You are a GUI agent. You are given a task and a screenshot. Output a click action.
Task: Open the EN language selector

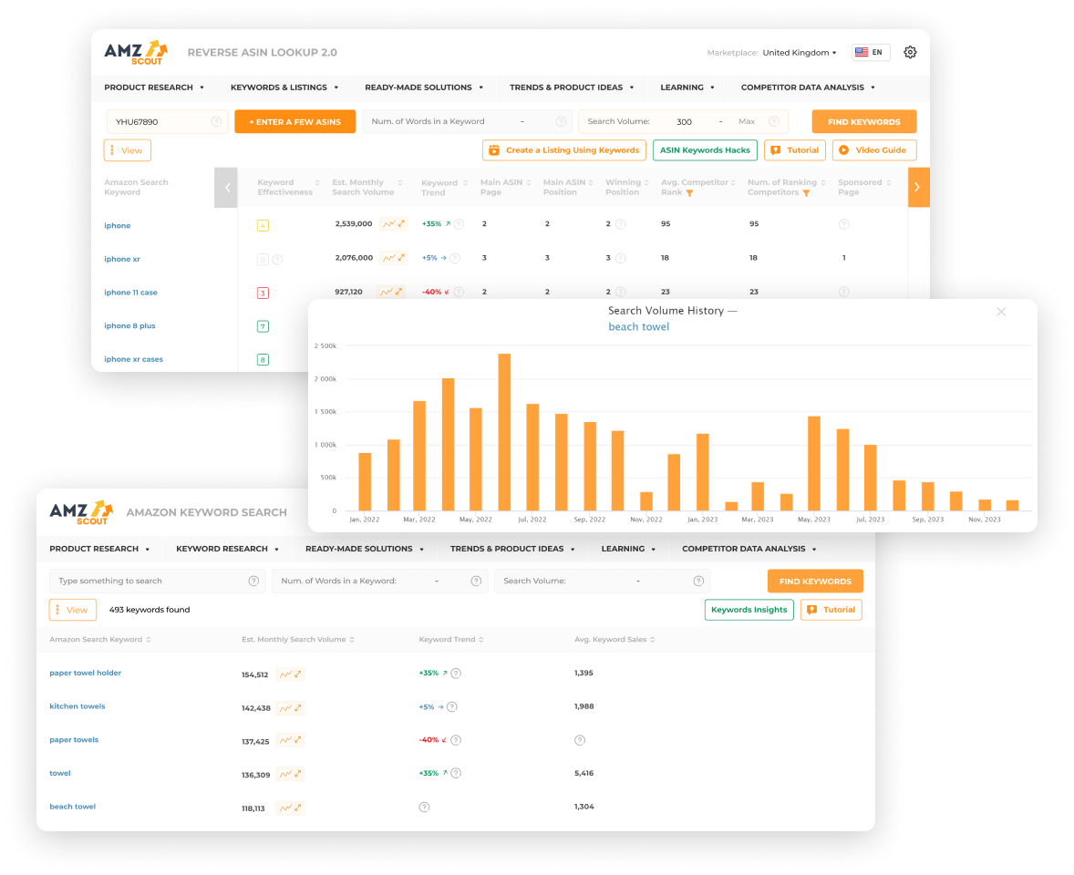coord(871,53)
